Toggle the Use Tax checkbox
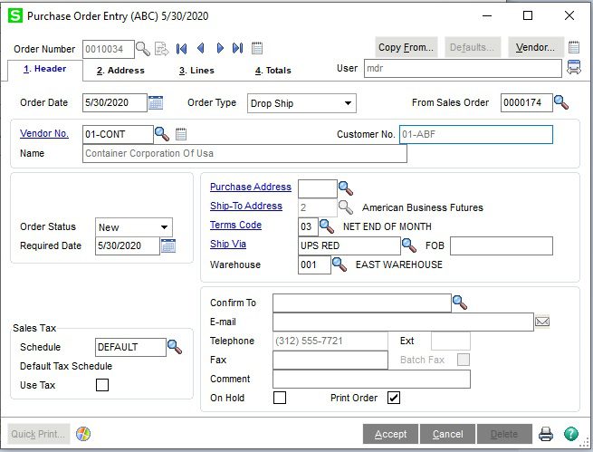 102,385
